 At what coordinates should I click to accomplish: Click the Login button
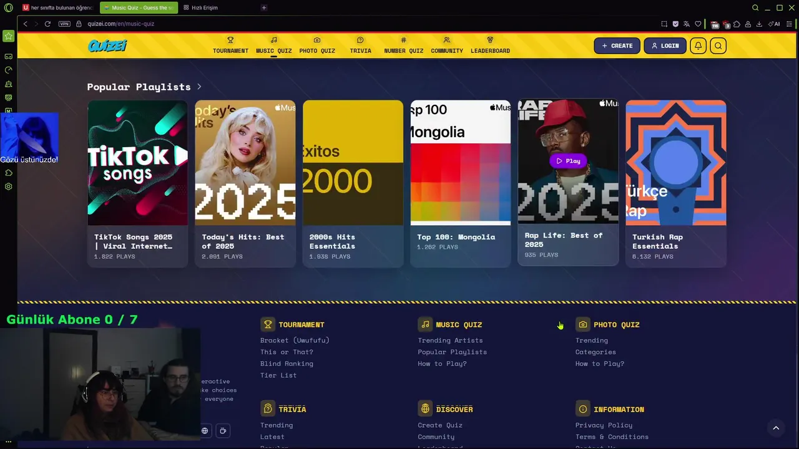[665, 46]
